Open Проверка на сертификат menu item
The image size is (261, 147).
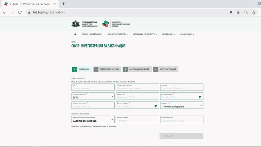(x=92, y=34)
